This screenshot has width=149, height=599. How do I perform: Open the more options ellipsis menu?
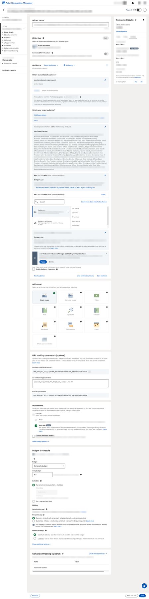(145, 10)
